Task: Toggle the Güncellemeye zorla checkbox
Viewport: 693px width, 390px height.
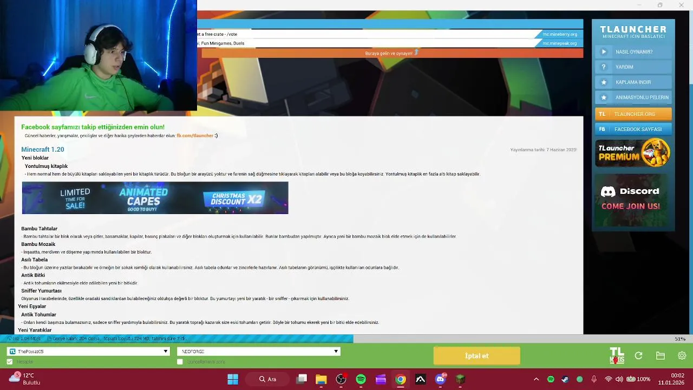Action: 180,362
